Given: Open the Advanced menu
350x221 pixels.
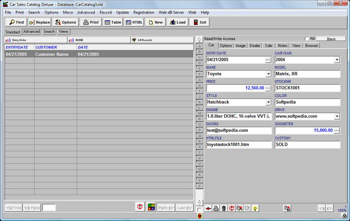Looking at the screenshot, I should (x=86, y=12).
